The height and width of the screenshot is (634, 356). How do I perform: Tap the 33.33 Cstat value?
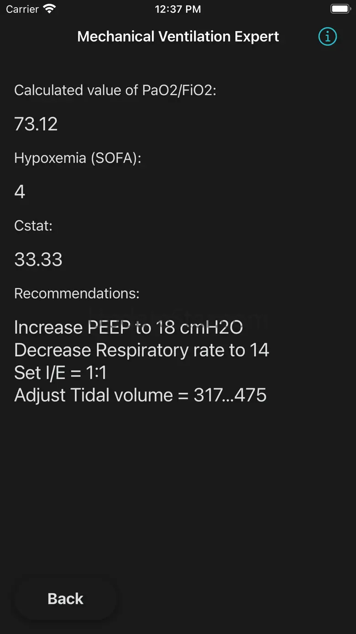(x=38, y=259)
